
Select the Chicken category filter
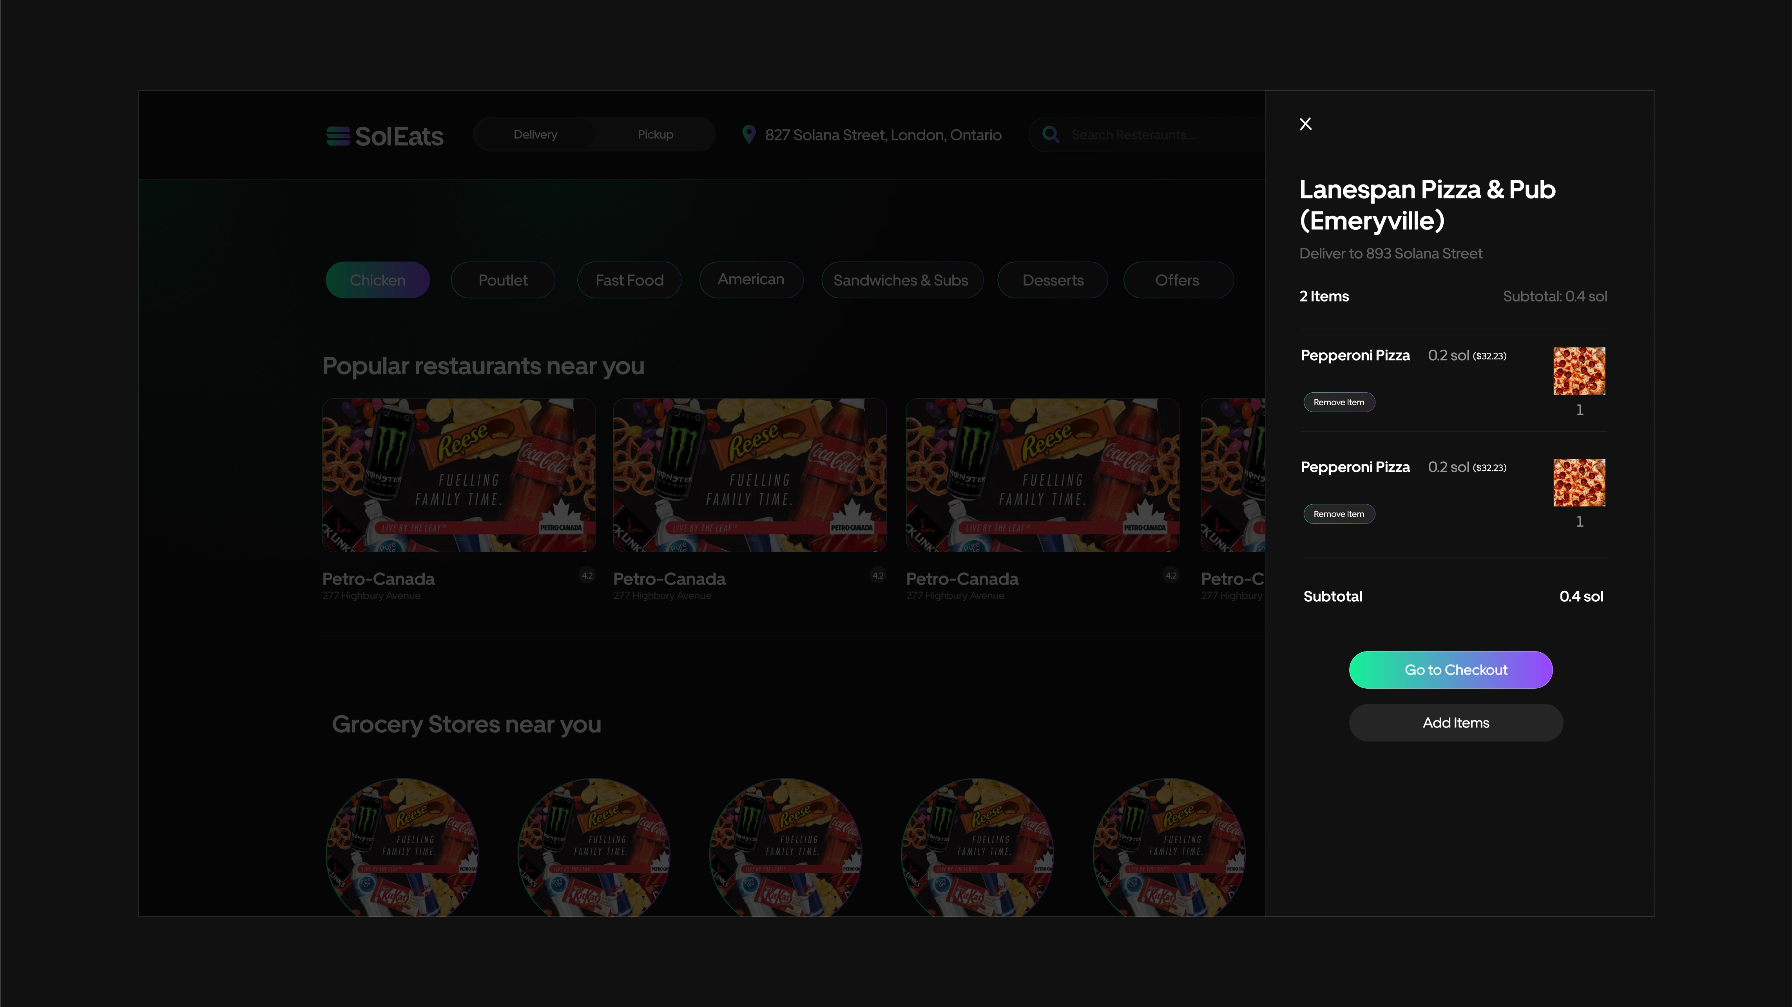[377, 280]
